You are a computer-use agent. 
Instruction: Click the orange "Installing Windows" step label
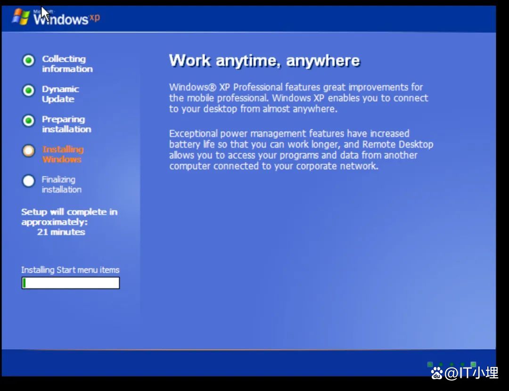pyautogui.click(x=63, y=155)
